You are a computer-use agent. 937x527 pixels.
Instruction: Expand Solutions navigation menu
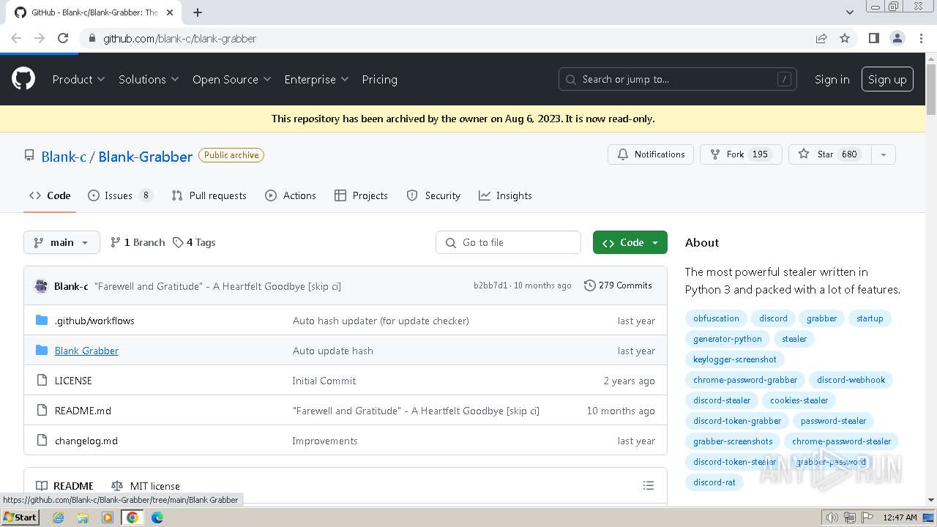pyautogui.click(x=149, y=79)
